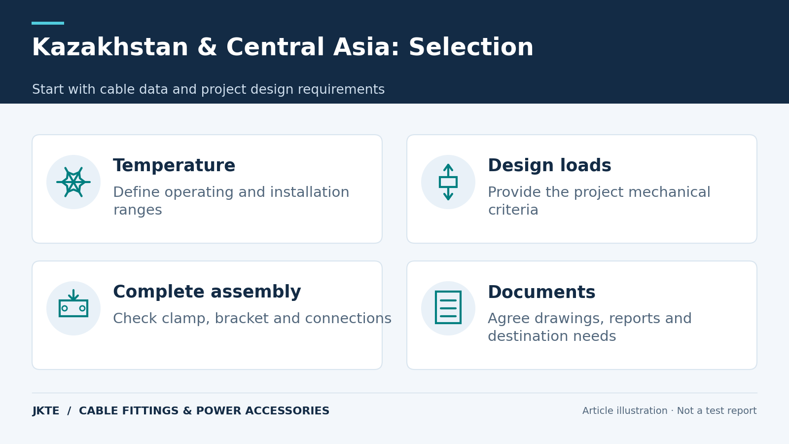This screenshot has height=444, width=789.
Task: Click "Check clamp, bracket and connections" text
Action: (252, 319)
